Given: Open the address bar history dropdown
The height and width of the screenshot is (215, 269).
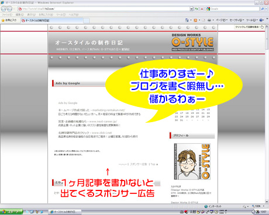Looking at the screenshot, I should point(191,9).
